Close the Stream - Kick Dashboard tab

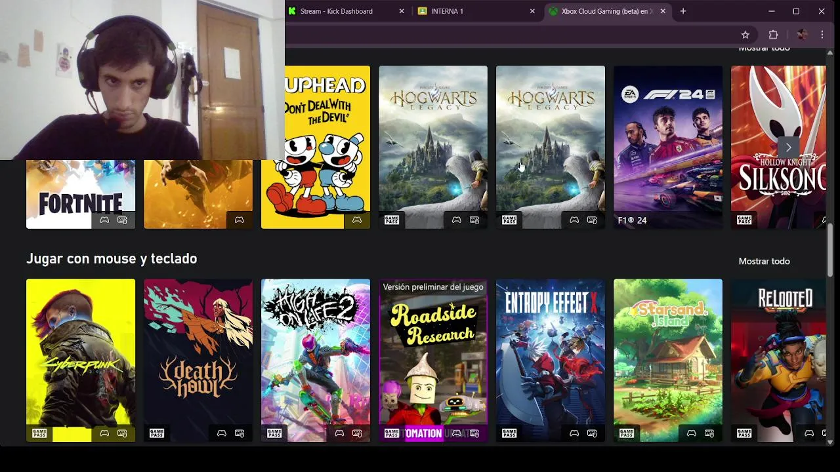click(x=402, y=11)
